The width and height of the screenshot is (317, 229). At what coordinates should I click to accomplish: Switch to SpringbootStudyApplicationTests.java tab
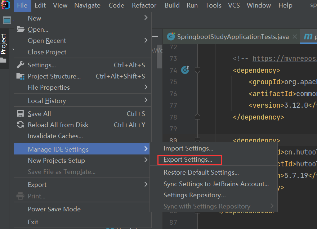tap(233, 37)
